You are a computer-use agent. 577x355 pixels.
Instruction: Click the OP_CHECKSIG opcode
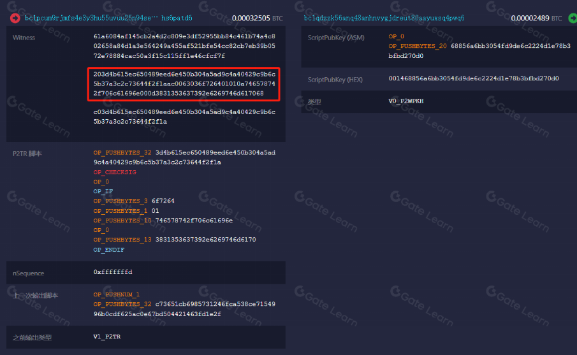pyautogui.click(x=115, y=172)
